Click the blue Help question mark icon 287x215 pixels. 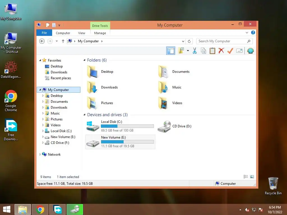[253, 32]
